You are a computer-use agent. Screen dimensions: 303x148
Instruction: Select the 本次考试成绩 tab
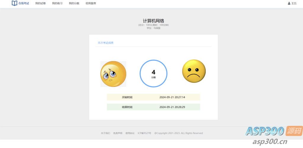[106, 43]
